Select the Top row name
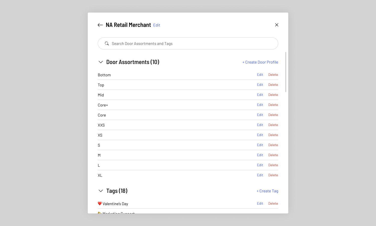Image resolution: width=376 pixels, height=226 pixels. (101, 85)
